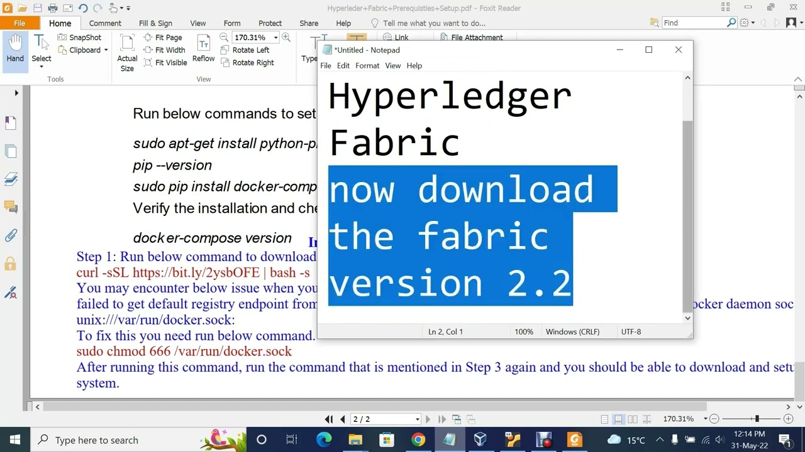Click status bar zoom in plus button

[x=788, y=419]
